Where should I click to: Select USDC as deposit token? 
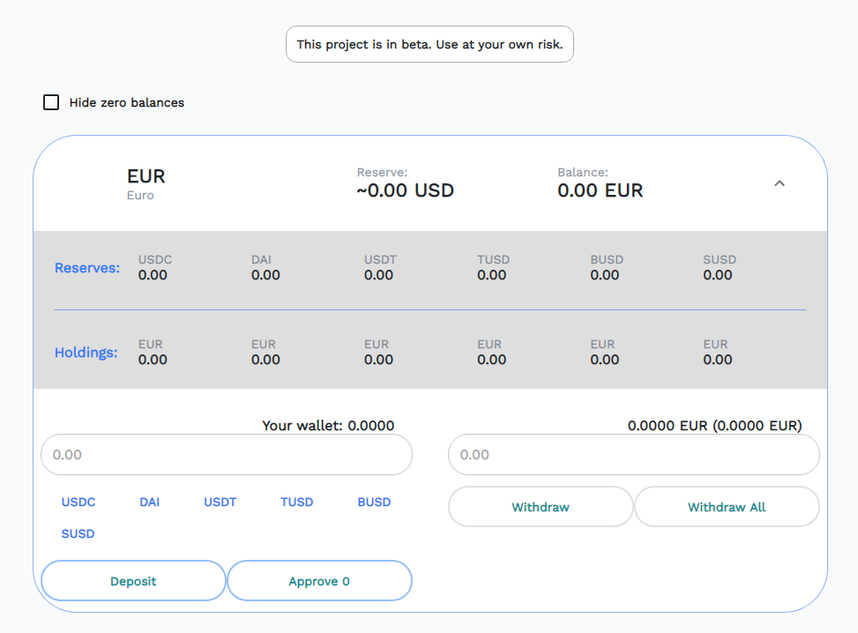[x=78, y=503]
